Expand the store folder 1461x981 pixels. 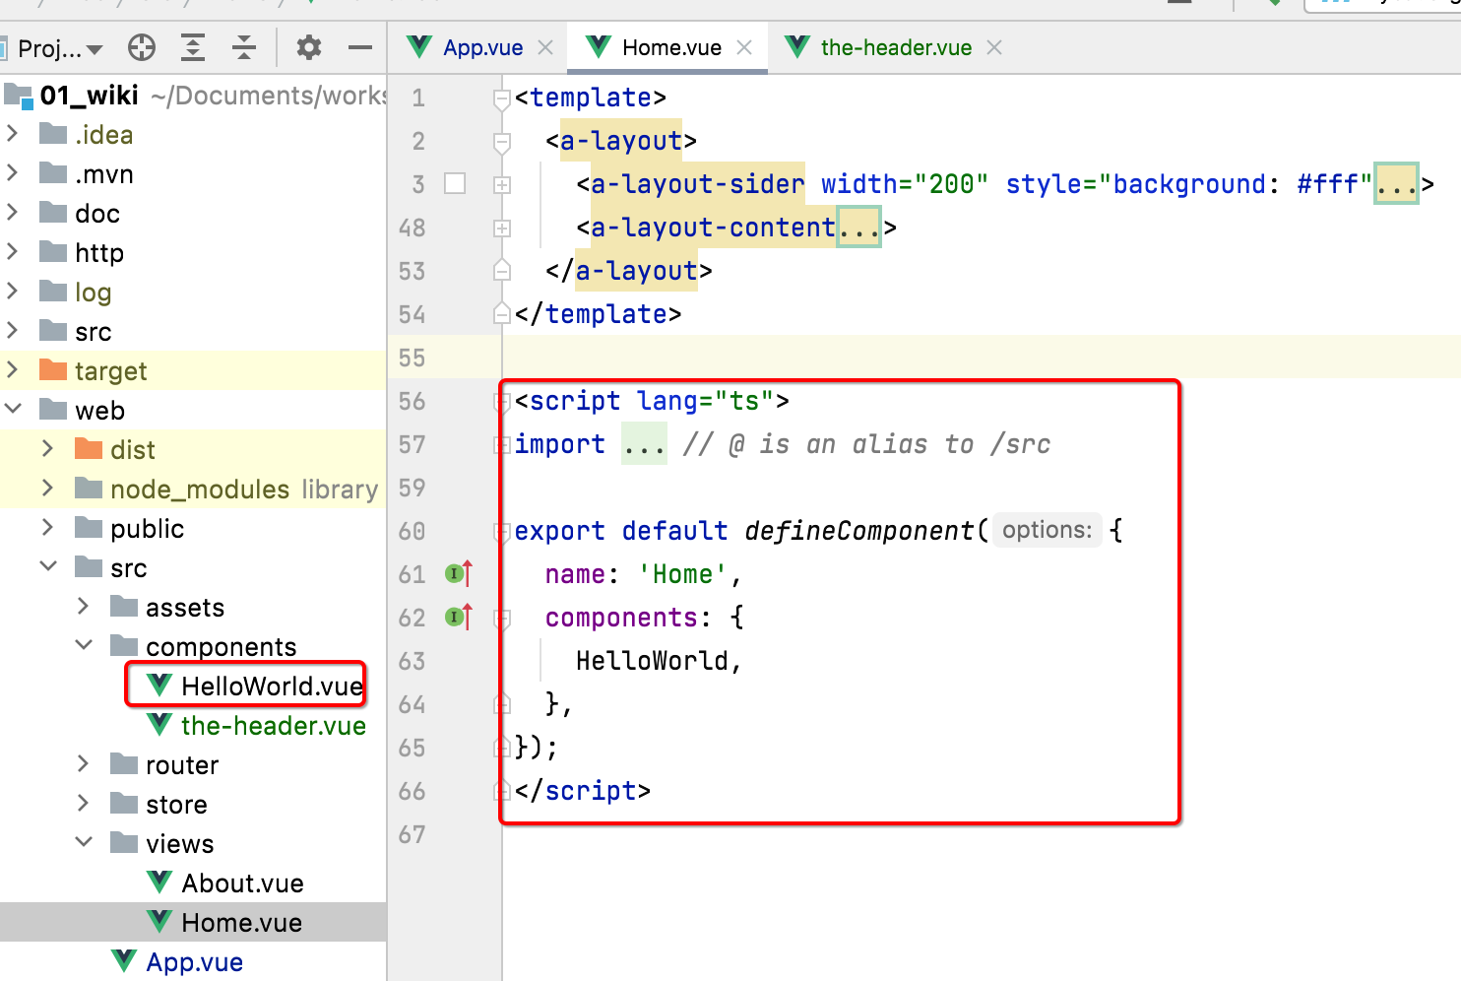click(x=84, y=803)
